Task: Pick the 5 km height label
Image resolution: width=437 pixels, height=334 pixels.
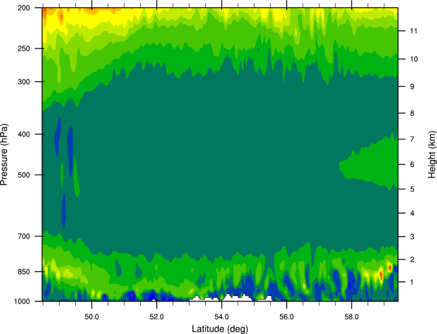Action: pos(412,189)
